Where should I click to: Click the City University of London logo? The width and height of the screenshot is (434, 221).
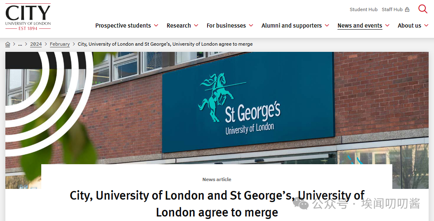[x=28, y=17]
